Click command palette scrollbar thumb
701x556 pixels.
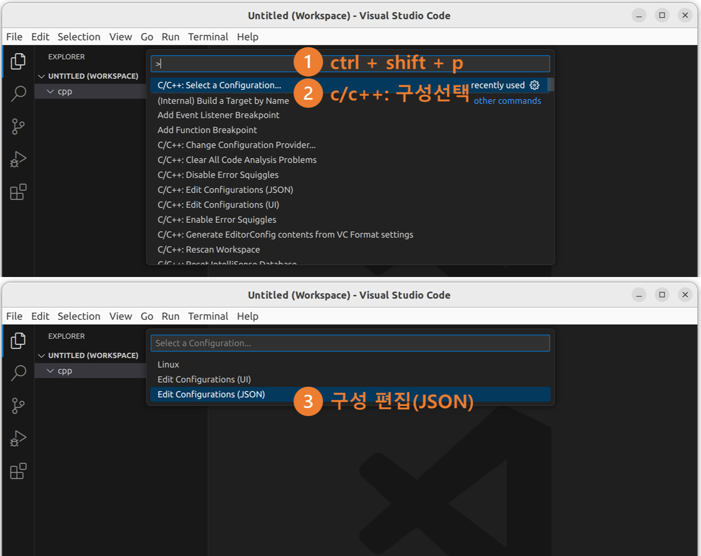click(x=551, y=85)
